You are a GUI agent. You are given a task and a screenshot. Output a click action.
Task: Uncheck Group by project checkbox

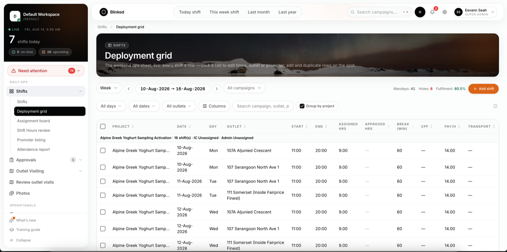point(302,106)
